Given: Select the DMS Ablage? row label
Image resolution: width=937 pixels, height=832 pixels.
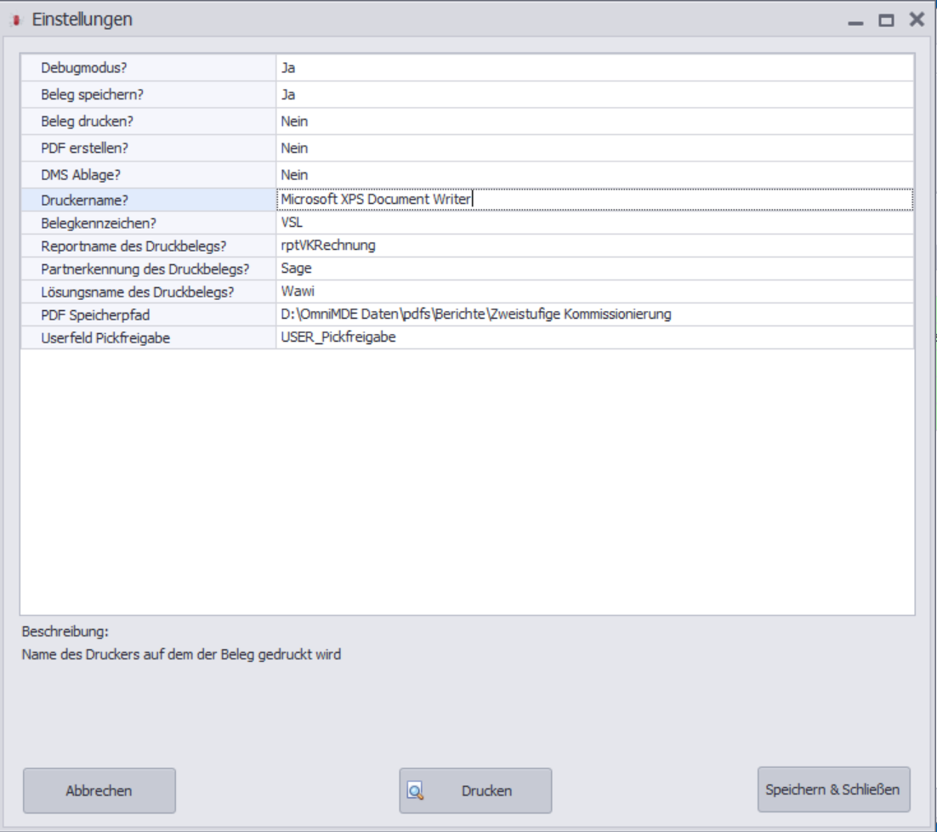Looking at the screenshot, I should pyautogui.click(x=148, y=175).
